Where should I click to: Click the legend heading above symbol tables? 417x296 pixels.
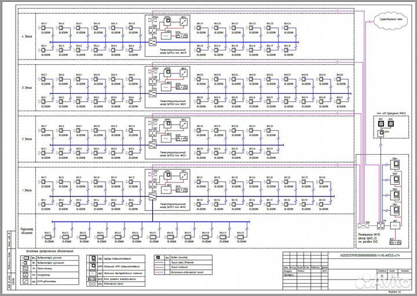[x=50, y=251]
